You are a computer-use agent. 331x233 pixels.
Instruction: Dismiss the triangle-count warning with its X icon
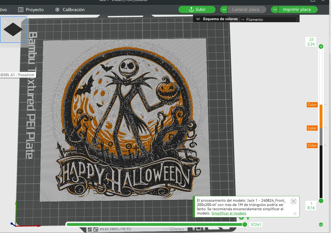pos(293,201)
